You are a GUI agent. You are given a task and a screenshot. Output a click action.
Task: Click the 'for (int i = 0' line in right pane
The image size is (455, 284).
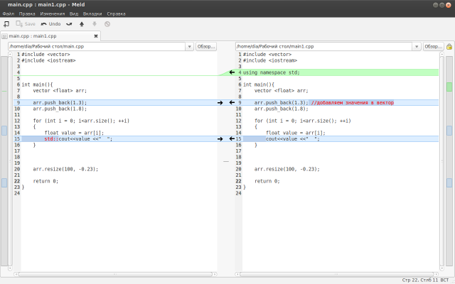coord(303,121)
